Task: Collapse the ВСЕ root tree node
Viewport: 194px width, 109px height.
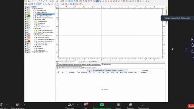Action: coord(32,7)
